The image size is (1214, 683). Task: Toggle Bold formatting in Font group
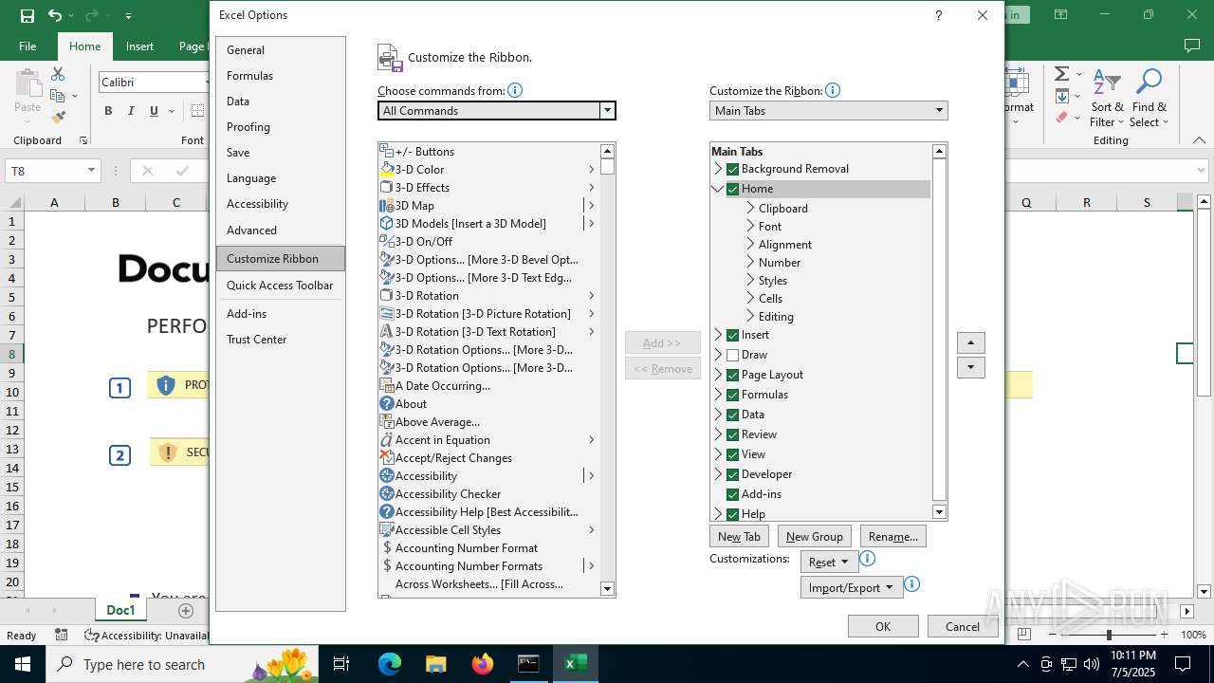click(x=108, y=111)
